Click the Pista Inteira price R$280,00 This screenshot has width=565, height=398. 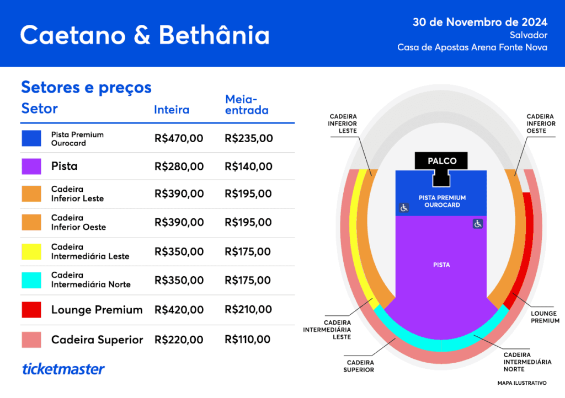[179, 166]
